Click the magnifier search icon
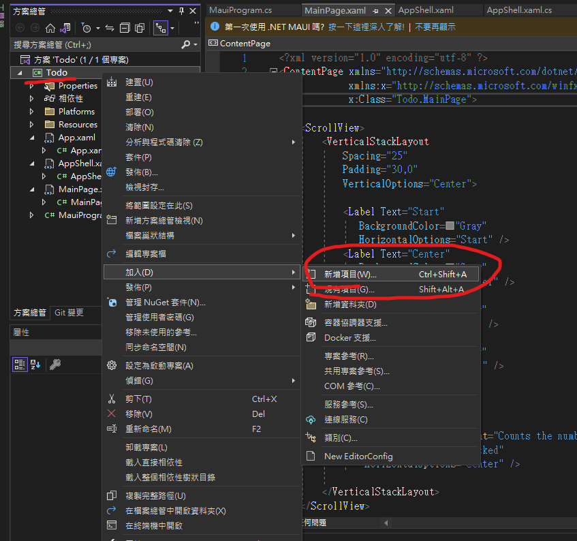577x541 pixels. pyautogui.click(x=186, y=45)
